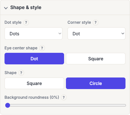Image resolution: width=130 pixels, height=115 pixels.
Task: Open the Dot style help icon
Action: pos(26,22)
